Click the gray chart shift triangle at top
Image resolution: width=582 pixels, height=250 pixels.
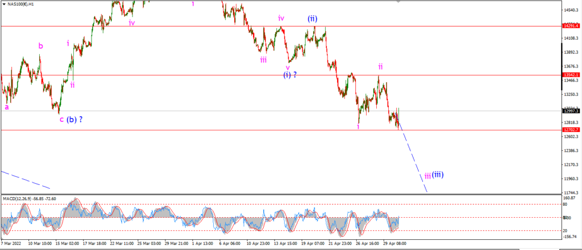point(398,2)
